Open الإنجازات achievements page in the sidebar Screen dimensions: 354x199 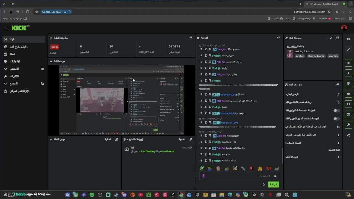(24, 61)
